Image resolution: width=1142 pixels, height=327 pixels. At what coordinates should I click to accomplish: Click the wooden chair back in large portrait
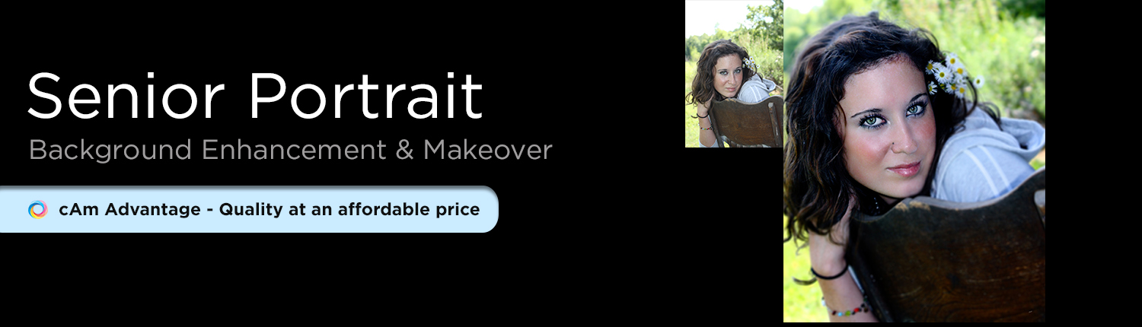[948, 255]
